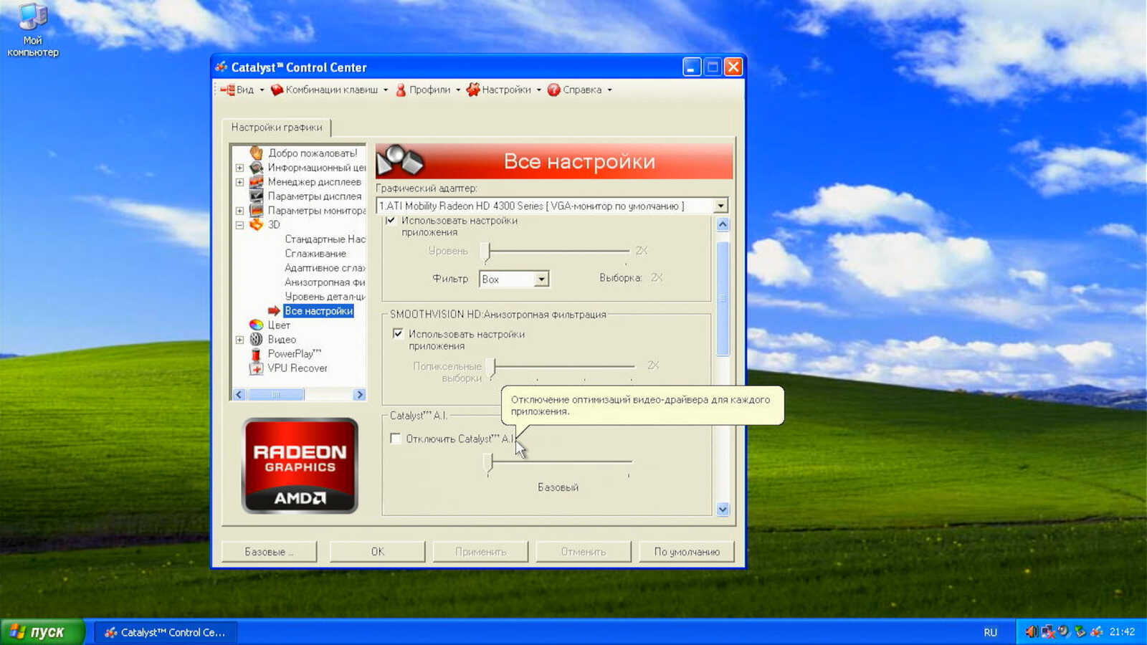Switch to the Настройки графики tab
1147x645 pixels.
tap(277, 127)
